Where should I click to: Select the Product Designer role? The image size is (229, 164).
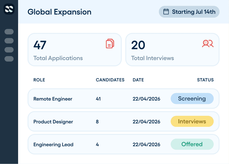tap(53, 122)
